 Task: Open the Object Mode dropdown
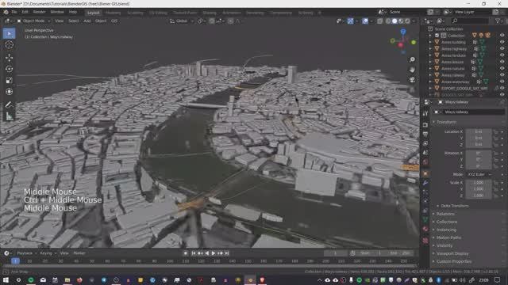33,21
